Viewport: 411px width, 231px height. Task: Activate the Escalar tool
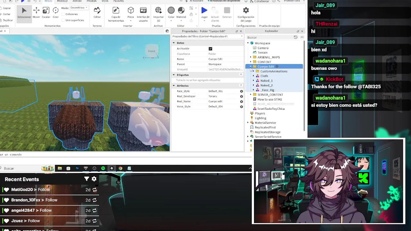46,13
